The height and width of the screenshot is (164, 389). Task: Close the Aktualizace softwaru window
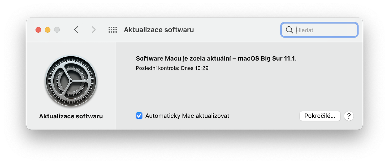pos(38,30)
